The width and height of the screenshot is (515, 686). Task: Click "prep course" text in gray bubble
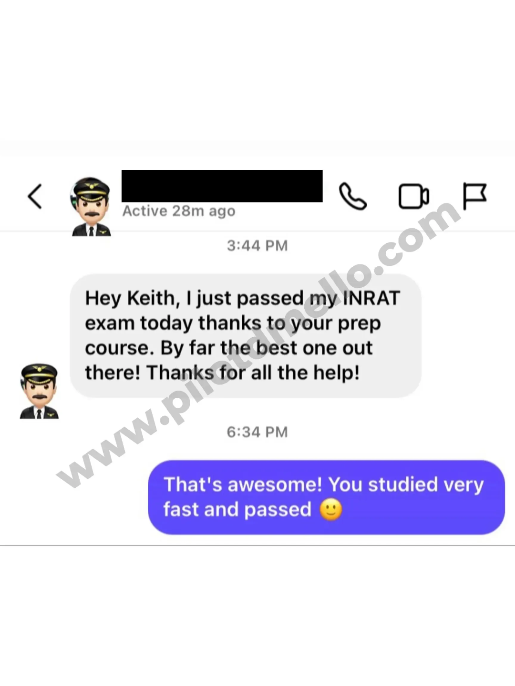click(x=233, y=335)
